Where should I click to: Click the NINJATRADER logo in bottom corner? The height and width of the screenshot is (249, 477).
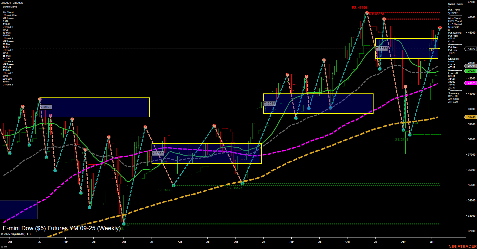tap(462, 246)
